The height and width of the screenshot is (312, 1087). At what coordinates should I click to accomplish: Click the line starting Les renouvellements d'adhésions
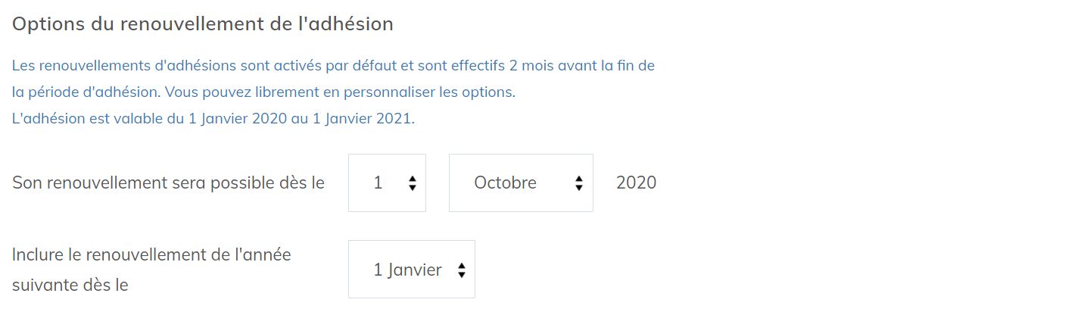tap(333, 66)
